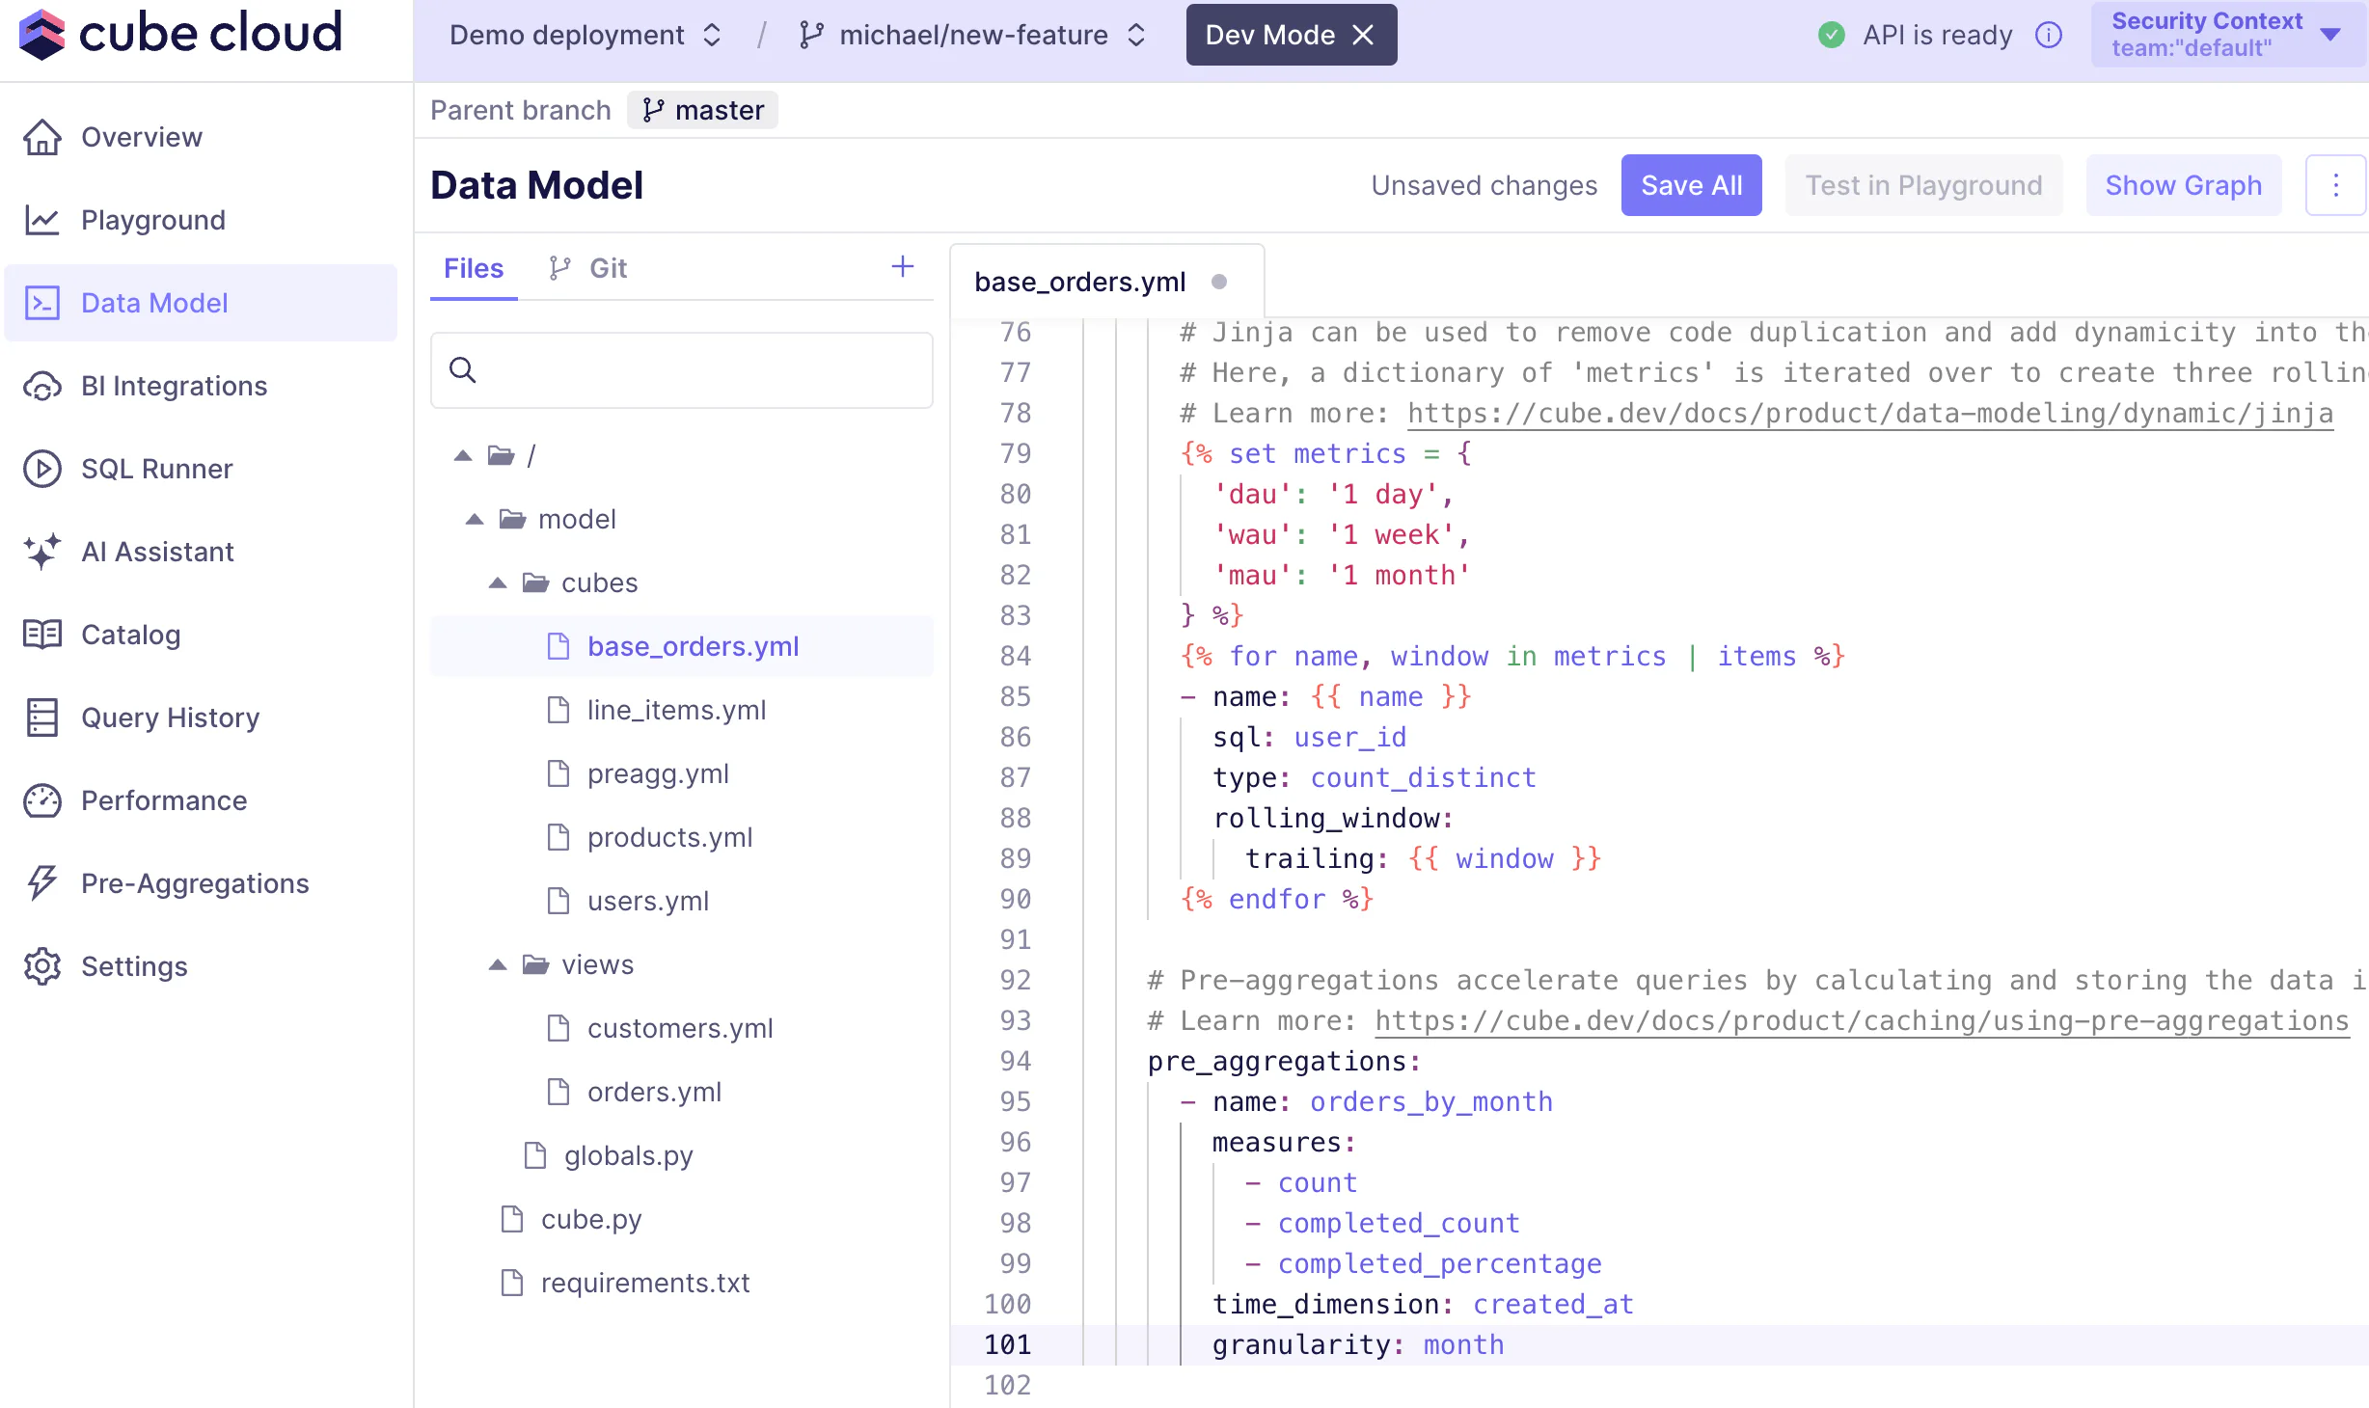
Task: Collapse the cubes folder
Action: pos(498,582)
